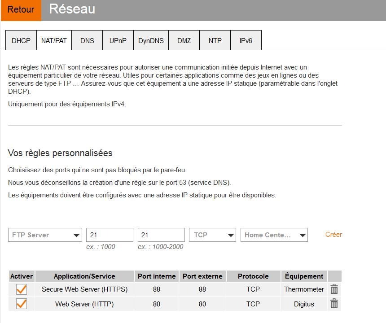The width and height of the screenshot is (386, 323).
Task: Select the UPnP tab
Action: click(x=118, y=41)
